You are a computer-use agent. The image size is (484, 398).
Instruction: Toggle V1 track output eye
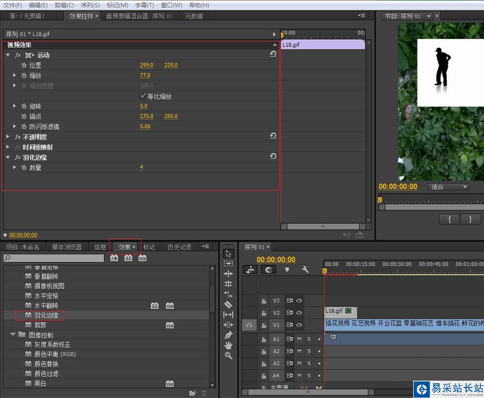pyautogui.click(x=299, y=325)
